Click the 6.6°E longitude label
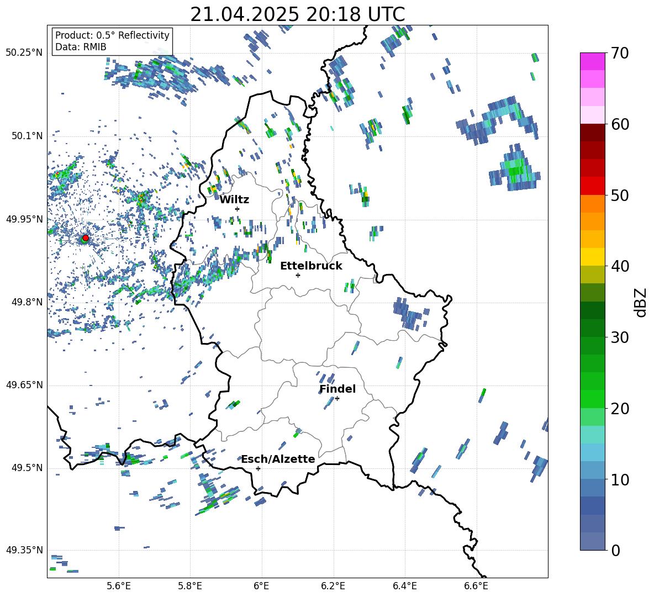654x597 pixels. pos(476,586)
